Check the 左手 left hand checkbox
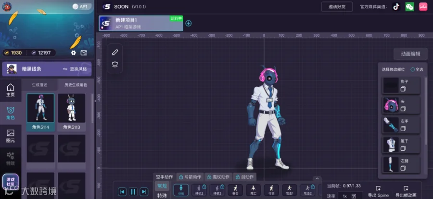 pyautogui.click(x=403, y=129)
